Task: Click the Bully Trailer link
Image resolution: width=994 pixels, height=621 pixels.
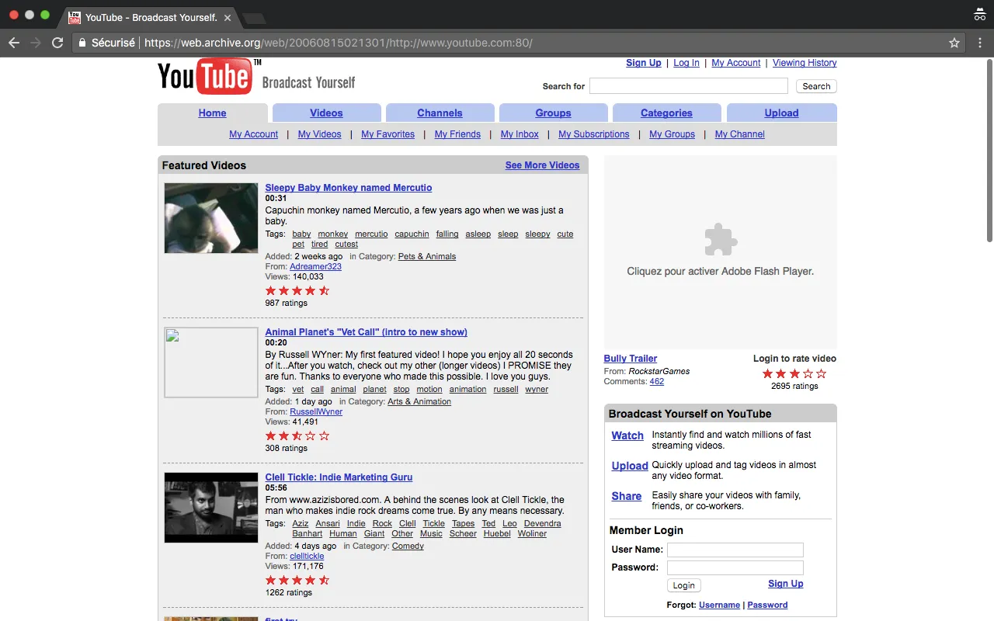Action: tap(631, 359)
